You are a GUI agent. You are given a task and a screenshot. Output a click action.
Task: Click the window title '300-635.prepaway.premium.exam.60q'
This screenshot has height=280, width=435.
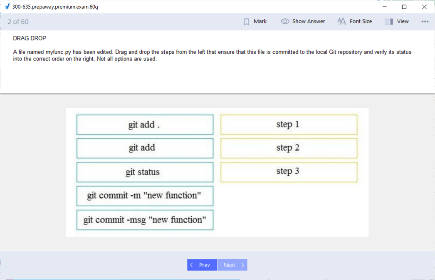[55, 7]
